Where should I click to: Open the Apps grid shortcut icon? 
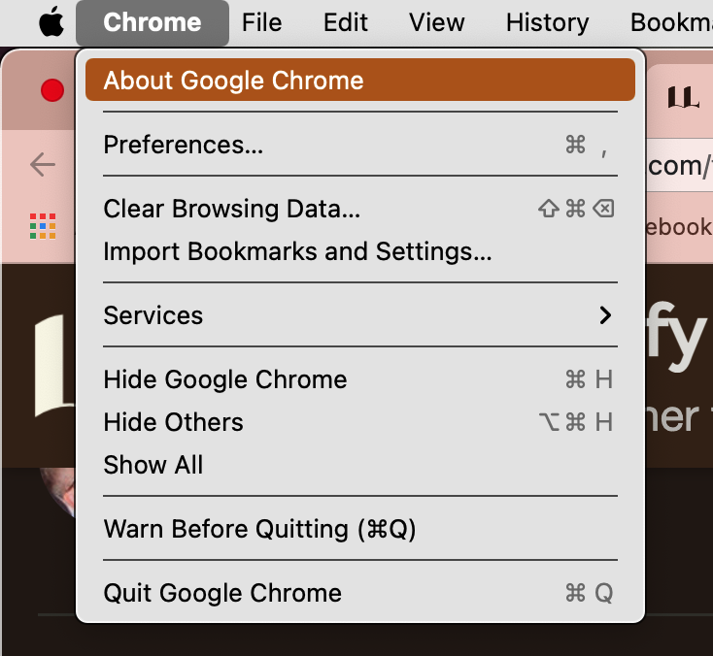(x=43, y=226)
